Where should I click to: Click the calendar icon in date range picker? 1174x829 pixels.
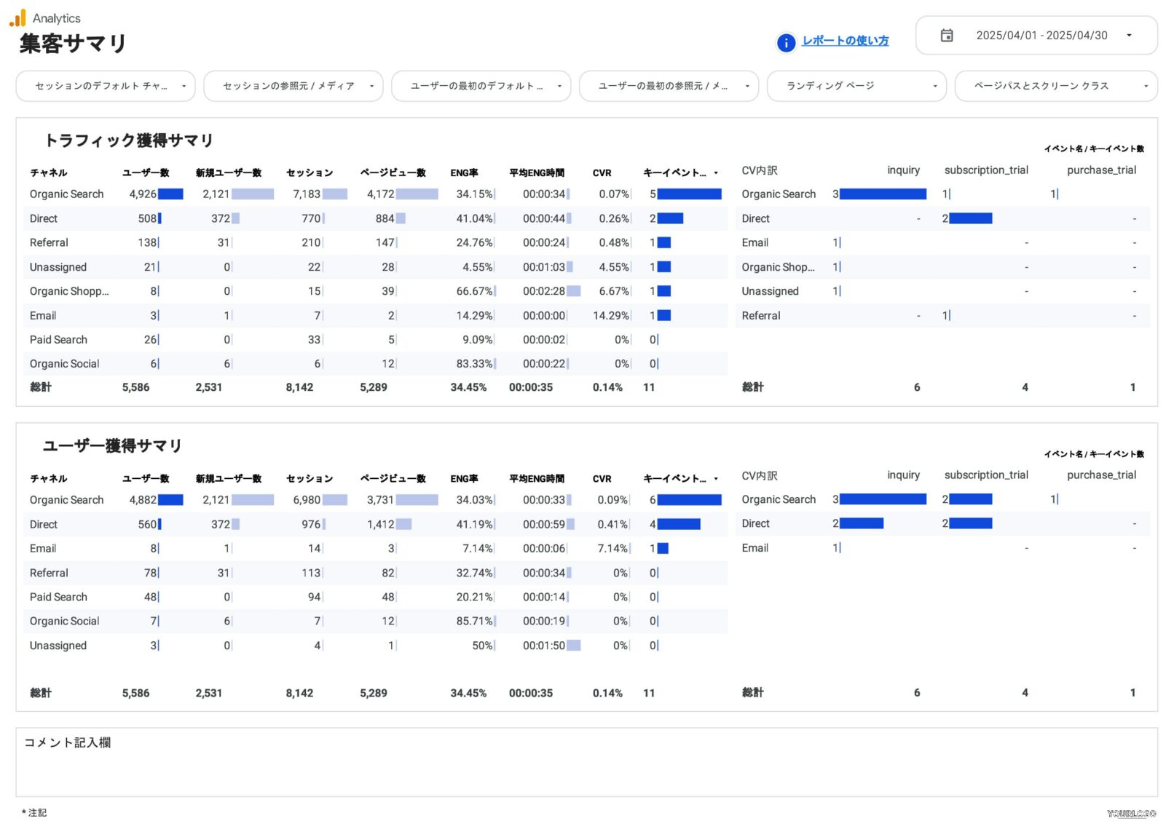coord(946,36)
